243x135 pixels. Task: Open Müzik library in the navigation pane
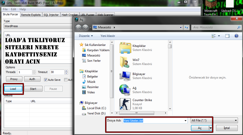[91, 82]
